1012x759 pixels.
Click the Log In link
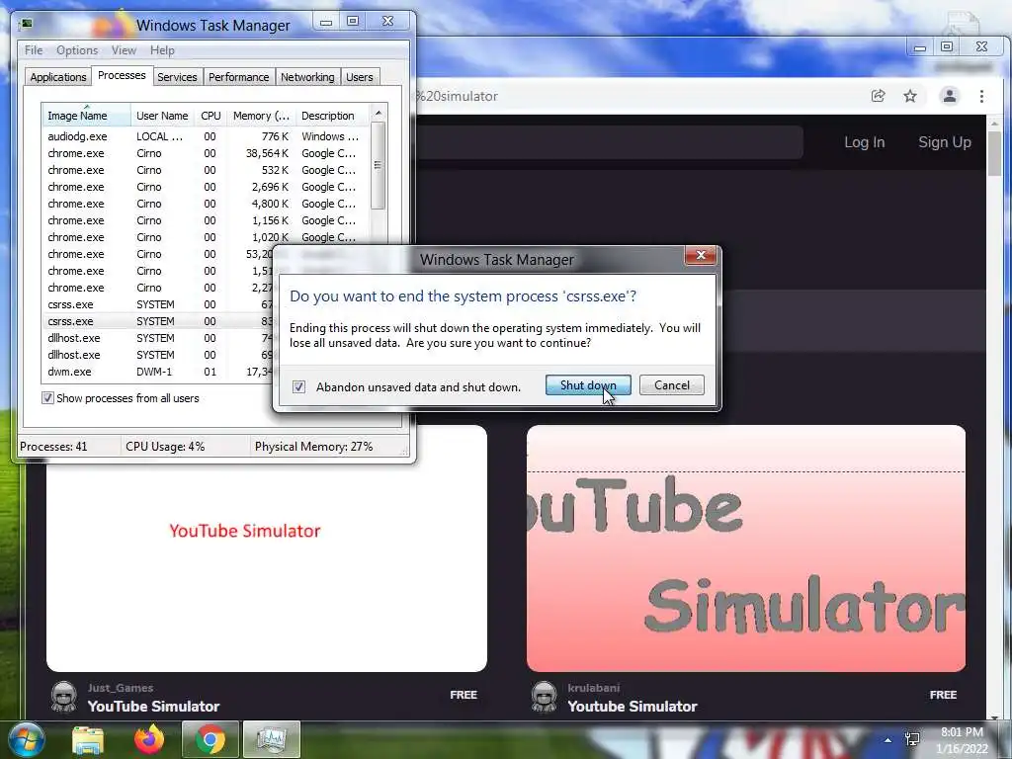click(x=864, y=142)
